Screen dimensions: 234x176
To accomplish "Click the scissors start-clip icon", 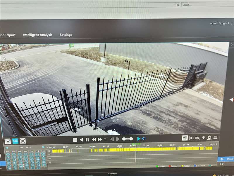I will pyautogui.click(x=192, y=138).
